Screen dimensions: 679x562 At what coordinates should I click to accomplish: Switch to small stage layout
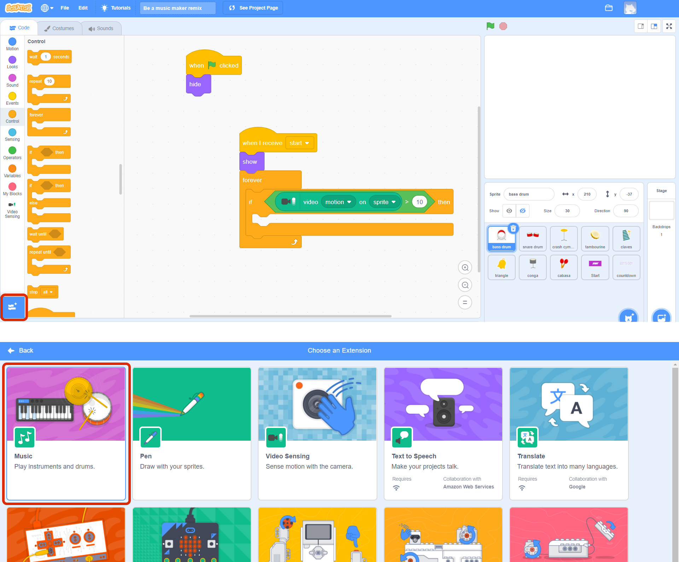(640, 26)
